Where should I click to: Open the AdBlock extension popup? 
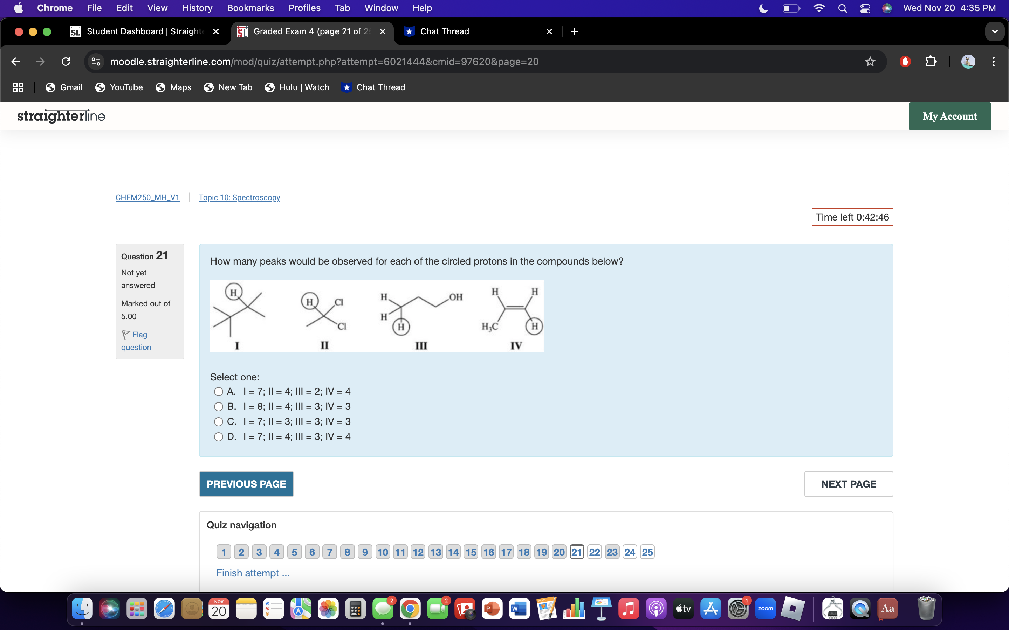tap(905, 61)
